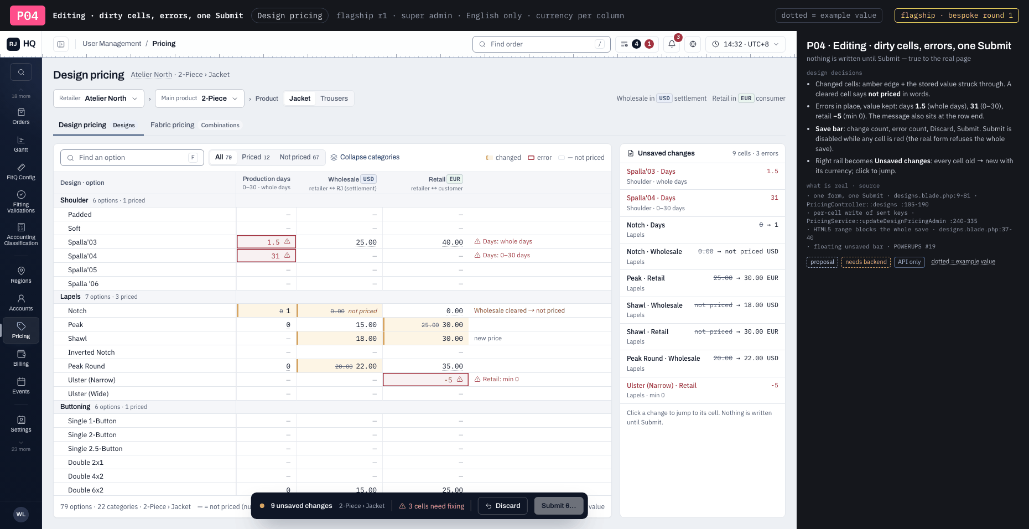
Task: Toggle the sidebar panel icon
Action: point(61,44)
